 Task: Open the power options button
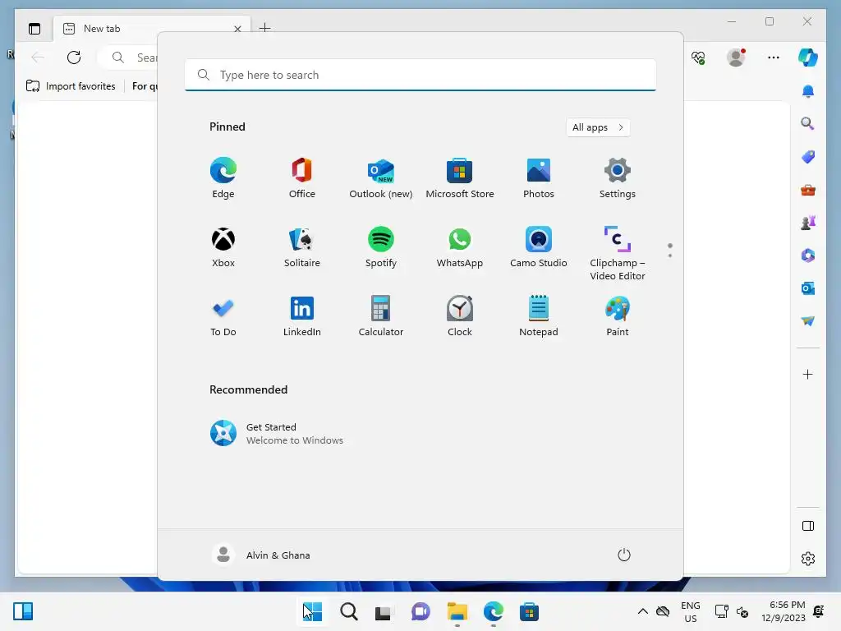pos(624,555)
